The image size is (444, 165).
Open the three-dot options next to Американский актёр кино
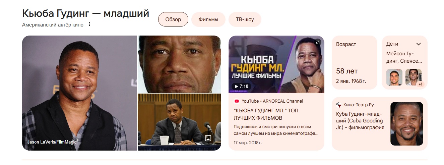point(89,24)
